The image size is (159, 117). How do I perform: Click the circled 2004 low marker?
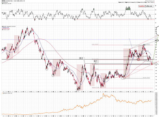coord(47,69)
